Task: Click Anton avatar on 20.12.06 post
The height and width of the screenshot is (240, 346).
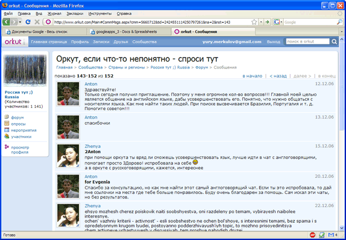Action: [68, 186]
